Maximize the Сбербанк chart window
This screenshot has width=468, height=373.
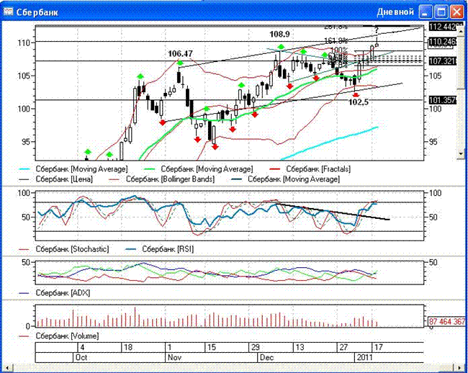tap(441, 12)
